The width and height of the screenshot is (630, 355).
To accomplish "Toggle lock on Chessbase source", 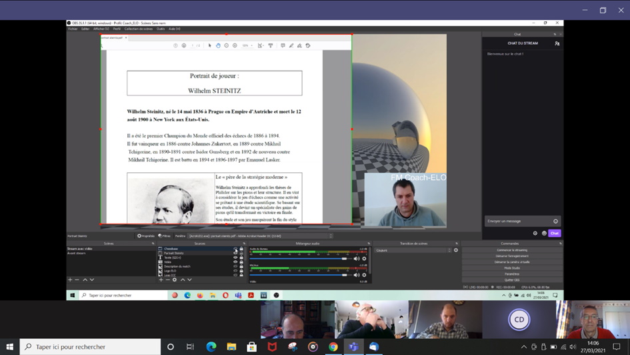I will [x=241, y=249].
